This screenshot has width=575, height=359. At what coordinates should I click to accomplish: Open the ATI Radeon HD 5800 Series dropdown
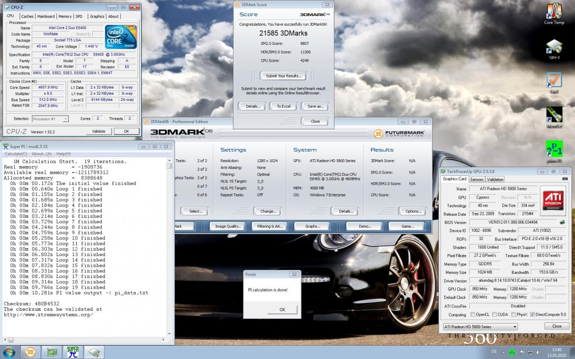(x=480, y=326)
